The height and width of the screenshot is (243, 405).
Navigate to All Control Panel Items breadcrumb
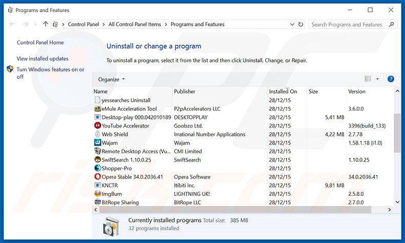134,25
